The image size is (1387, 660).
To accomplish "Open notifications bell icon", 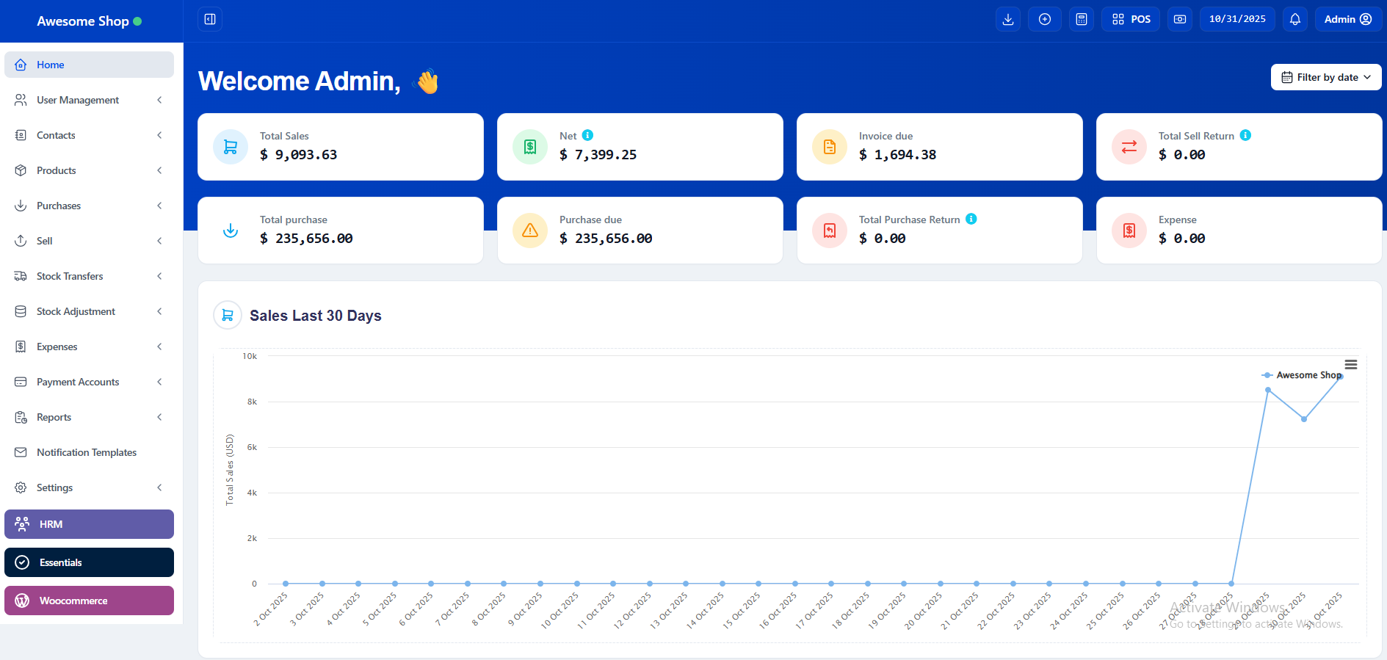I will click(1295, 19).
